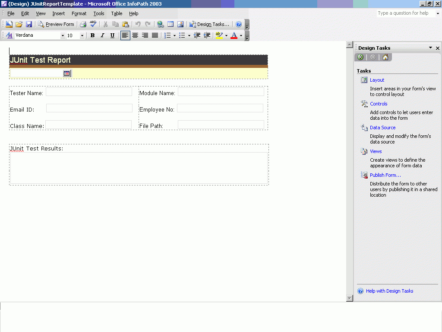Open the Design Tasks pane dropdown menu
Screen dimensions: 442x332
pos(429,48)
